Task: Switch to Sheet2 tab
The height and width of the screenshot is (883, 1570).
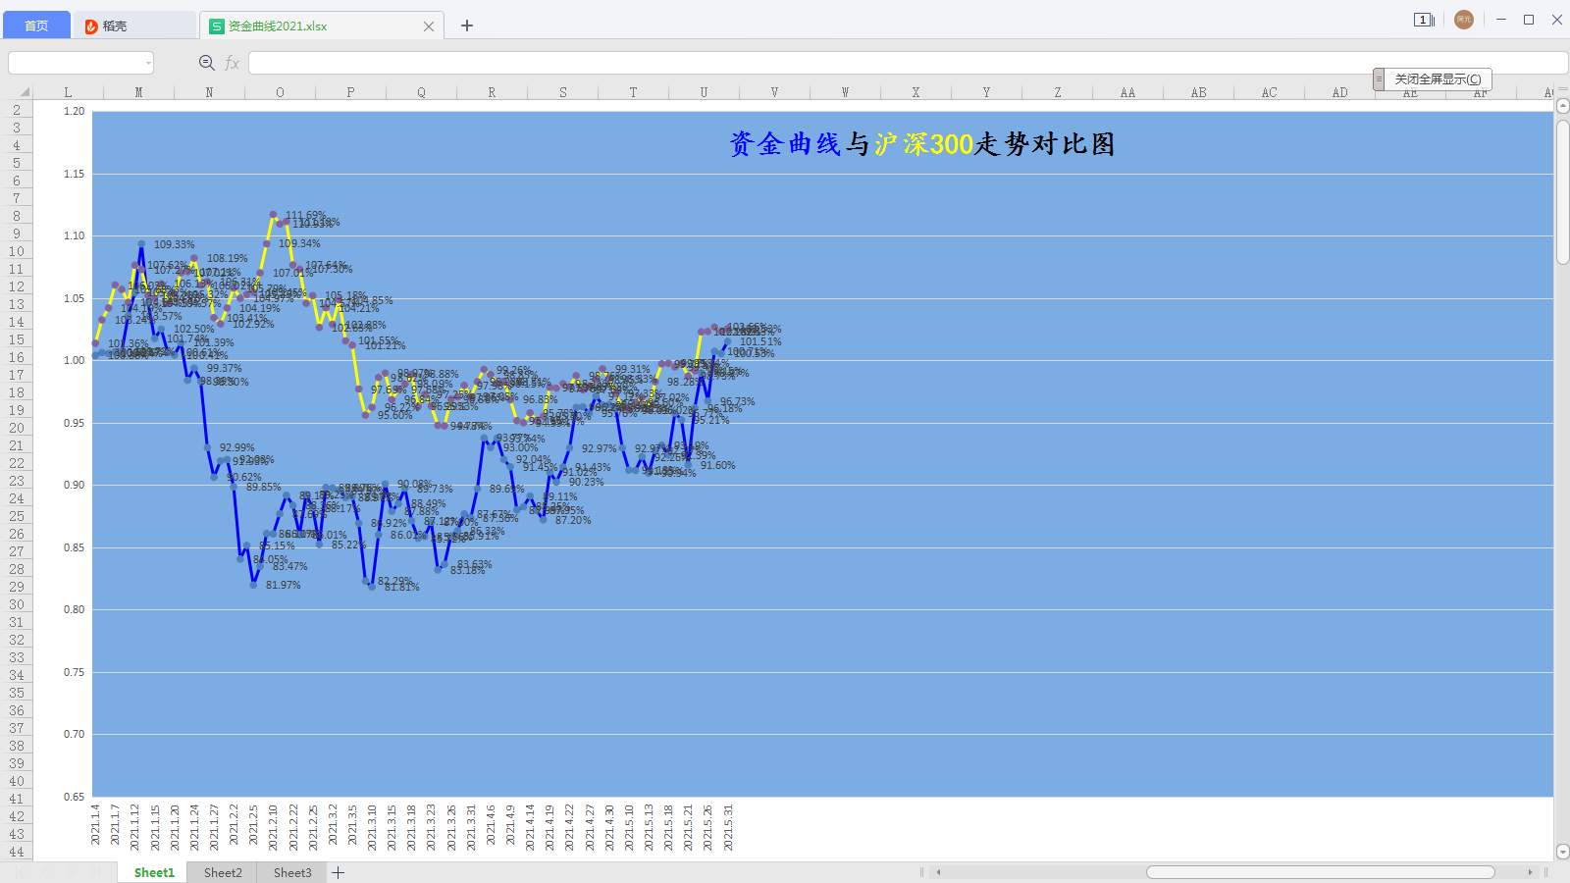Action: pos(222,872)
